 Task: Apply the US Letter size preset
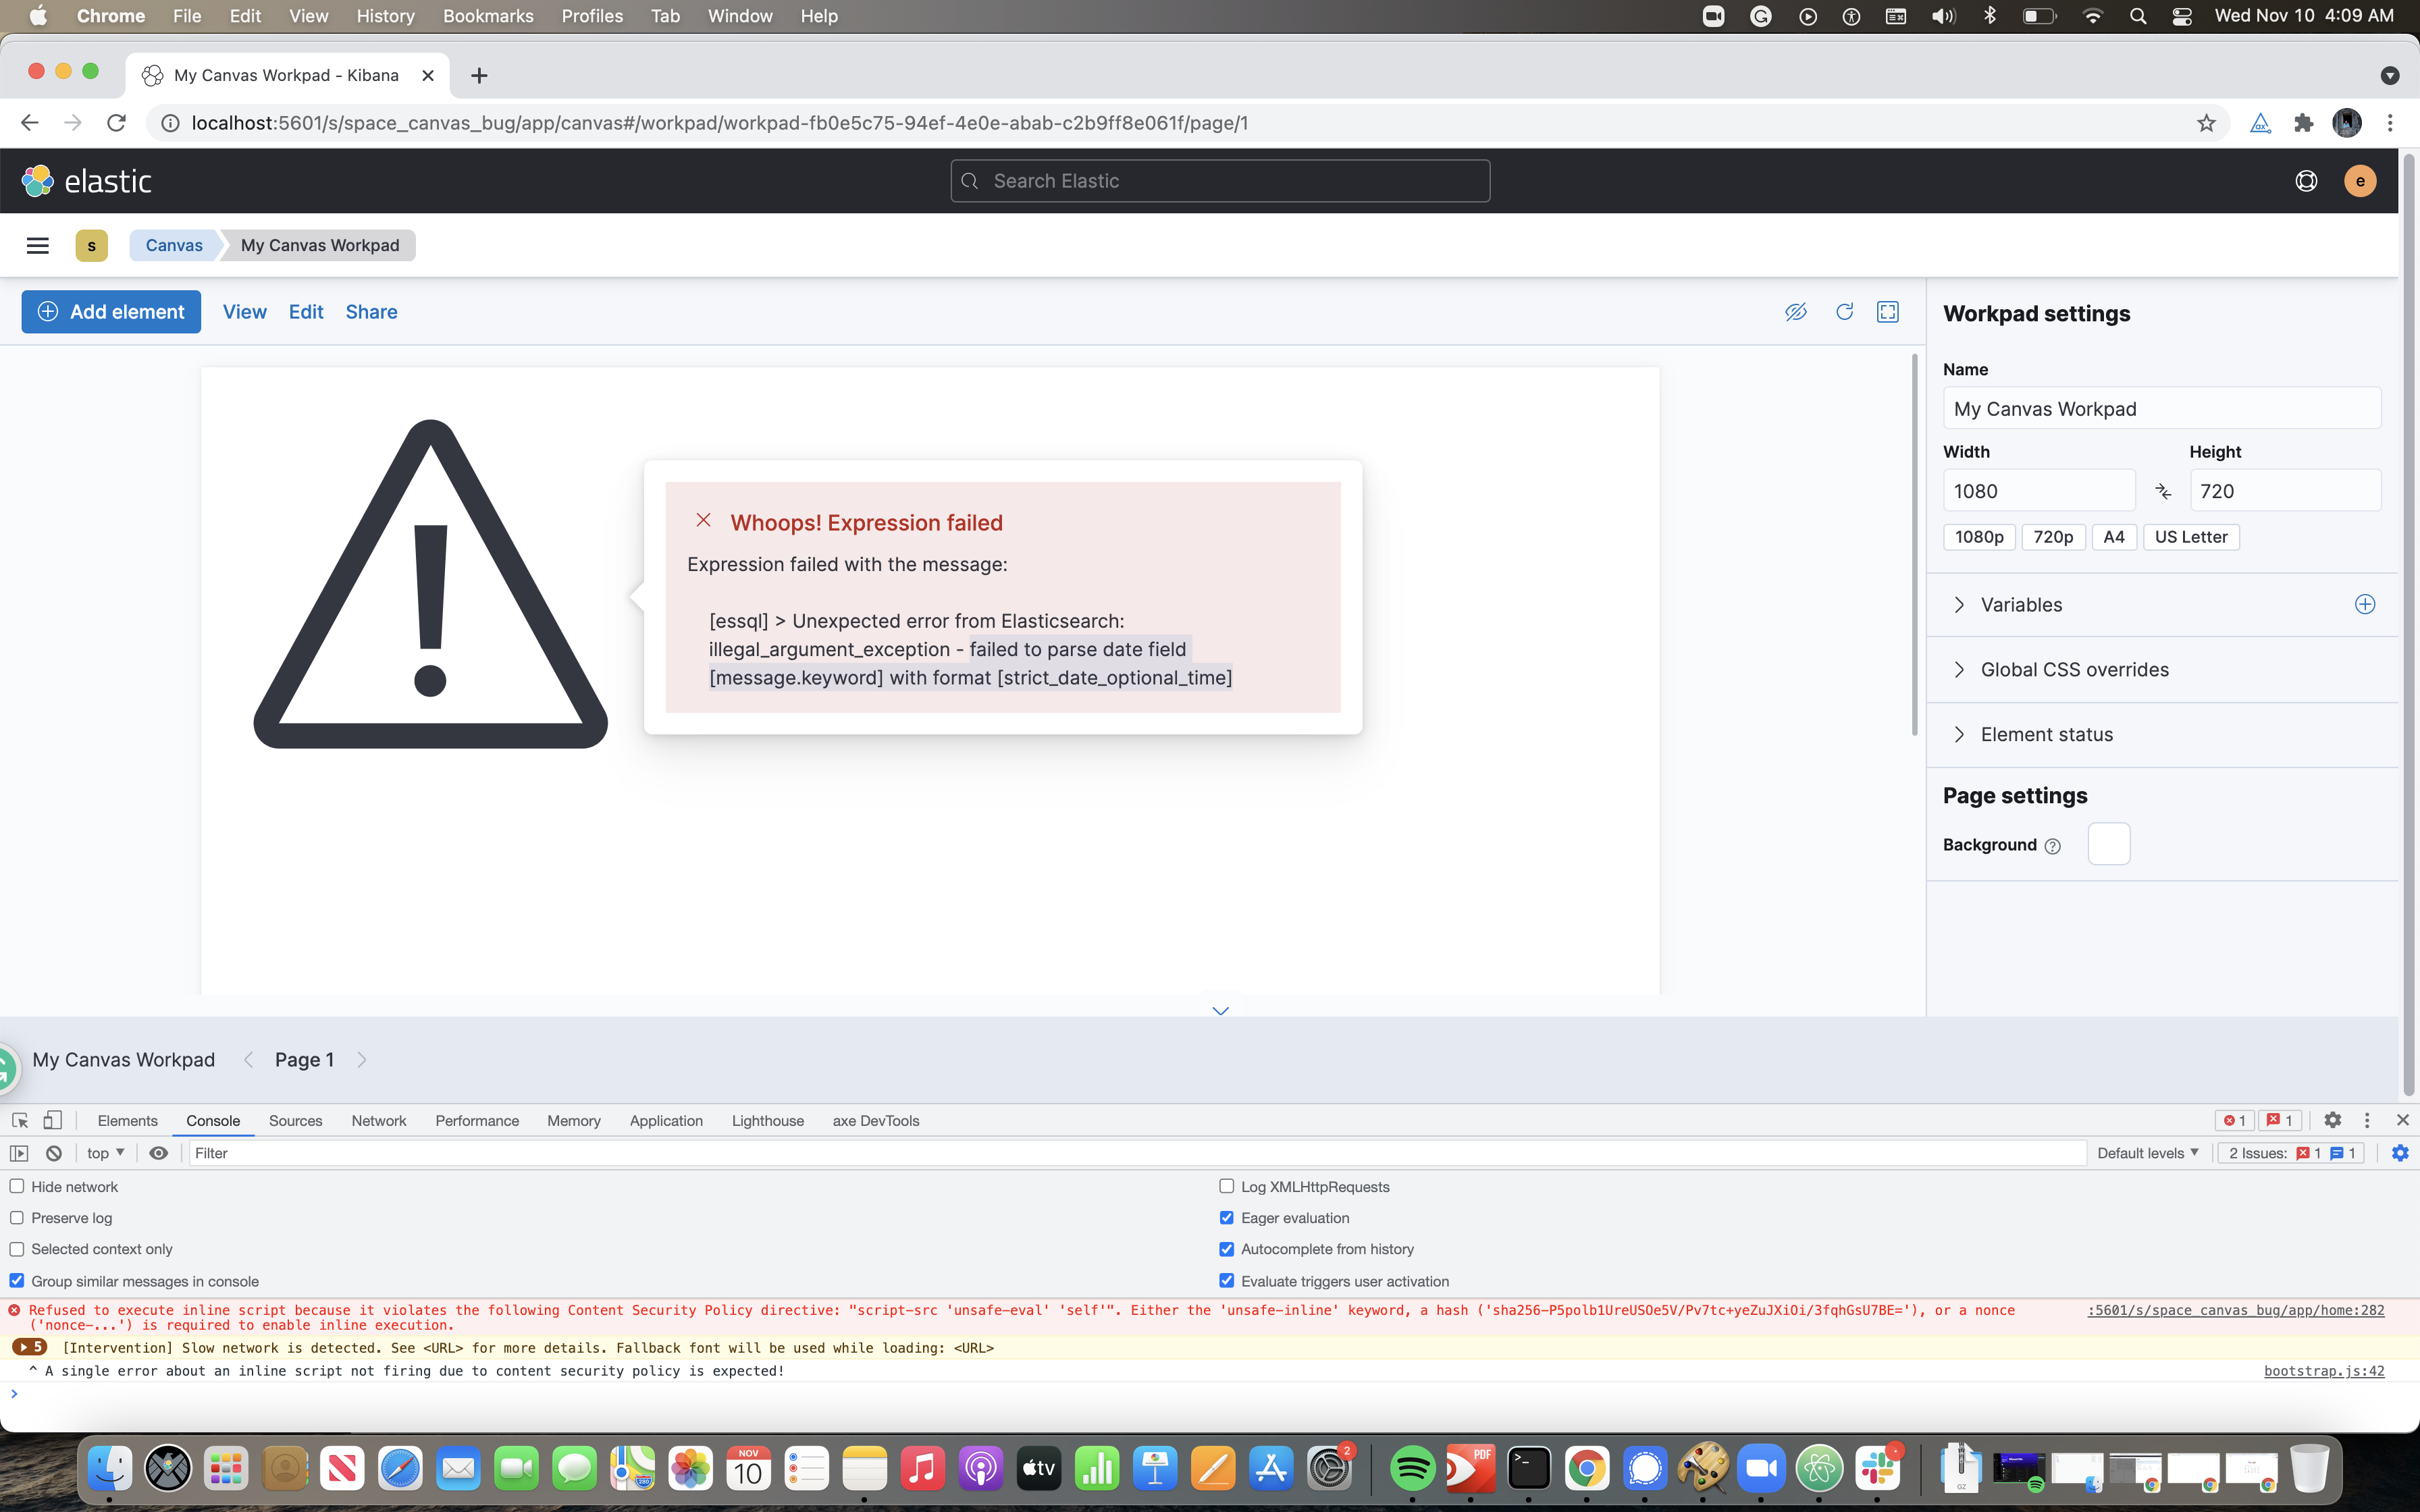pyautogui.click(x=2191, y=537)
